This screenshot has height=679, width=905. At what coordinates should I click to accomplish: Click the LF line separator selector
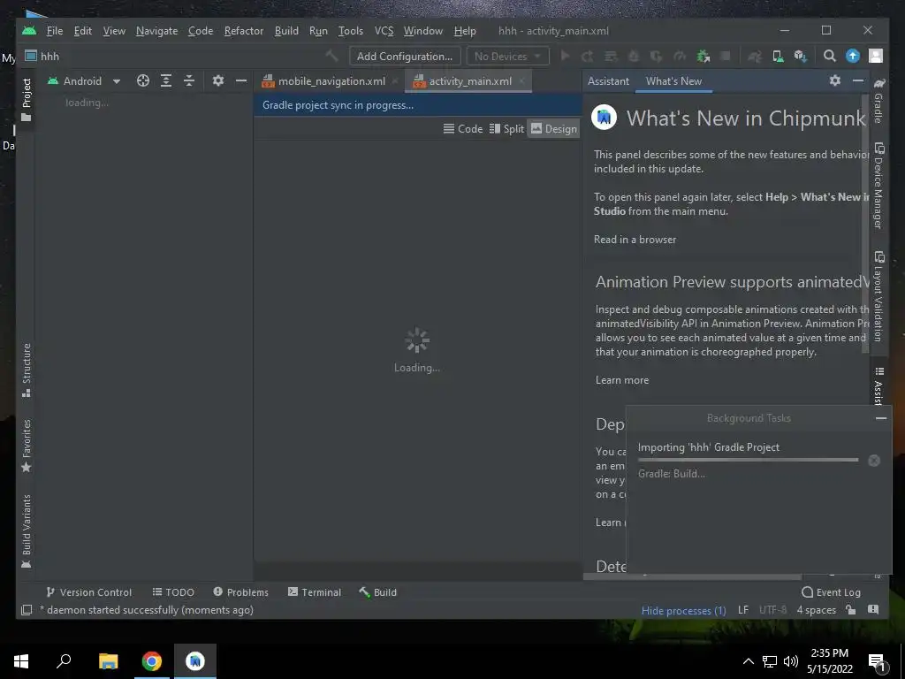point(742,610)
